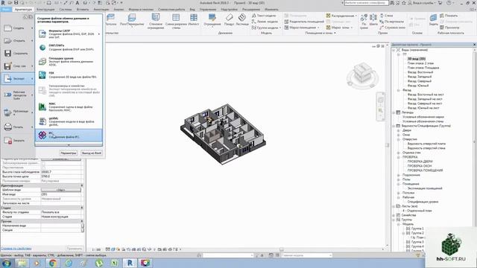477x268 pixels.
Task: Switch to the Architecture ribbon tab
Action: click(x=23, y=10)
